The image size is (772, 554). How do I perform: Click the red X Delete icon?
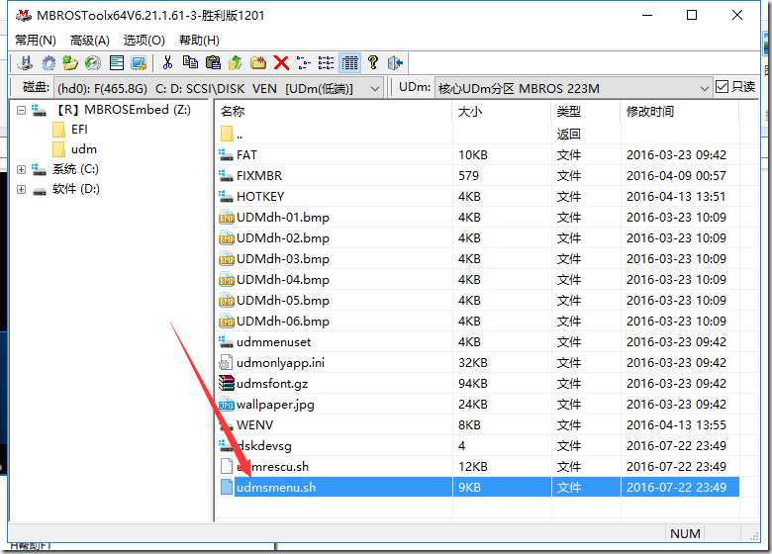[x=281, y=62]
